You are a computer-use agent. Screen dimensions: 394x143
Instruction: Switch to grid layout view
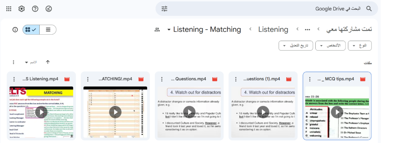coord(31,29)
